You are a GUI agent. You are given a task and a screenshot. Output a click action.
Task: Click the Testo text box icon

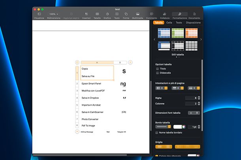[x=117, y=14]
